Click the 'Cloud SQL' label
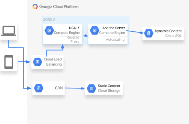Image resolution: width=189 pixels, height=124 pixels. pos(173,36)
